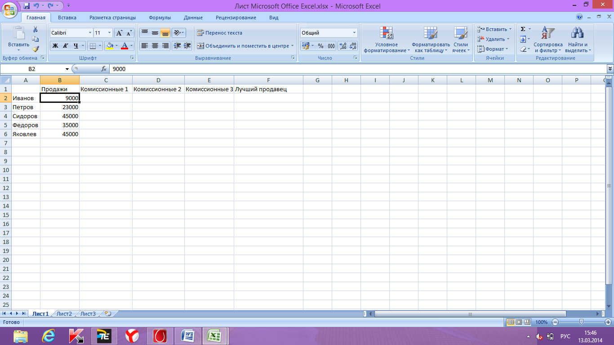Open the Calibri font name dropdown
614x345 pixels.
pyautogui.click(x=89, y=33)
